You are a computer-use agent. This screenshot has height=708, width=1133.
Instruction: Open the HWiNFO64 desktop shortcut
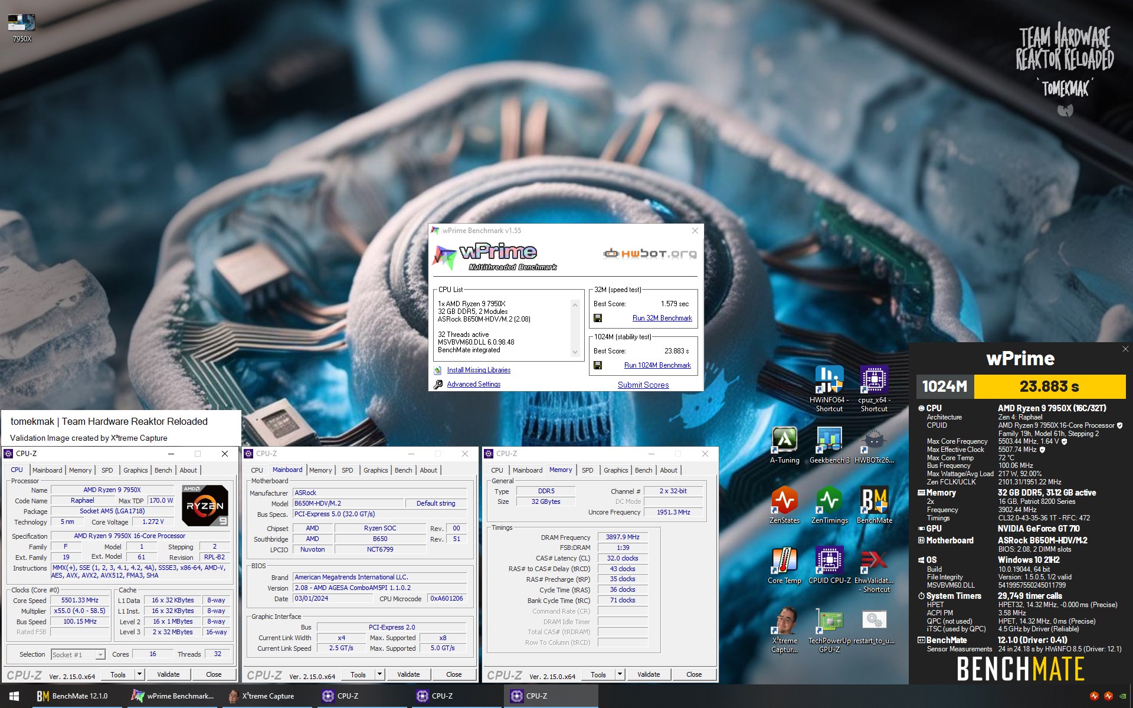tap(829, 388)
